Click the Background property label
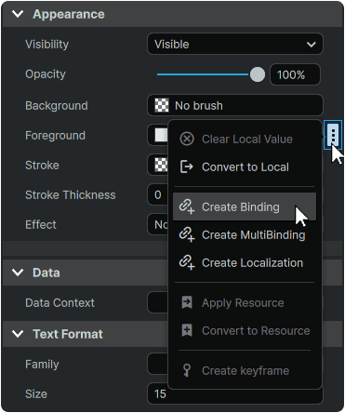 (57, 106)
